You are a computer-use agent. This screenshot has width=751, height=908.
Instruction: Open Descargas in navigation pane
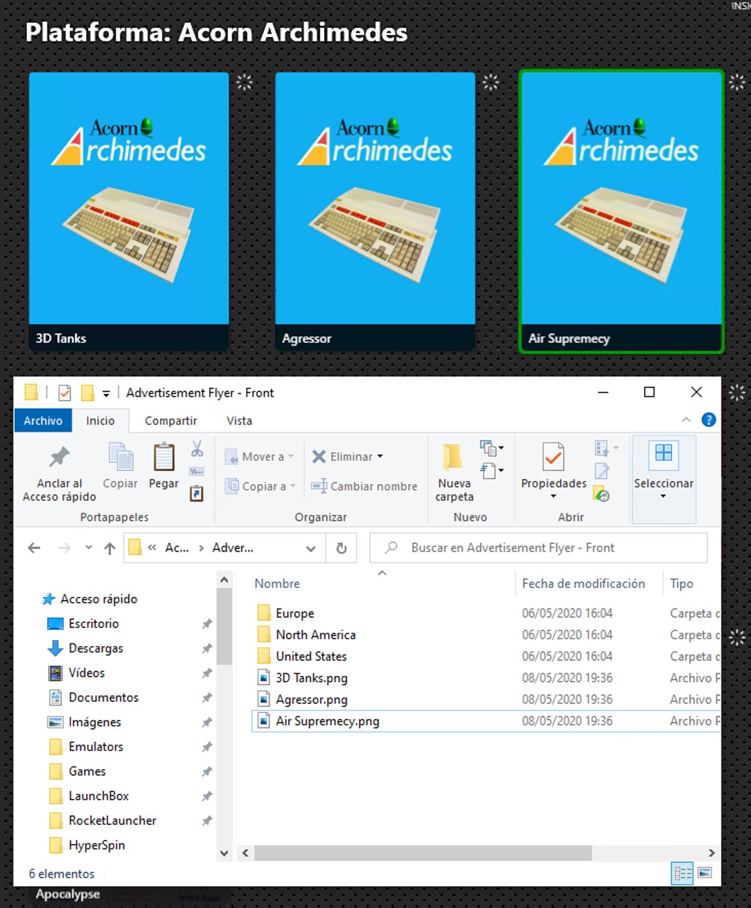click(96, 648)
